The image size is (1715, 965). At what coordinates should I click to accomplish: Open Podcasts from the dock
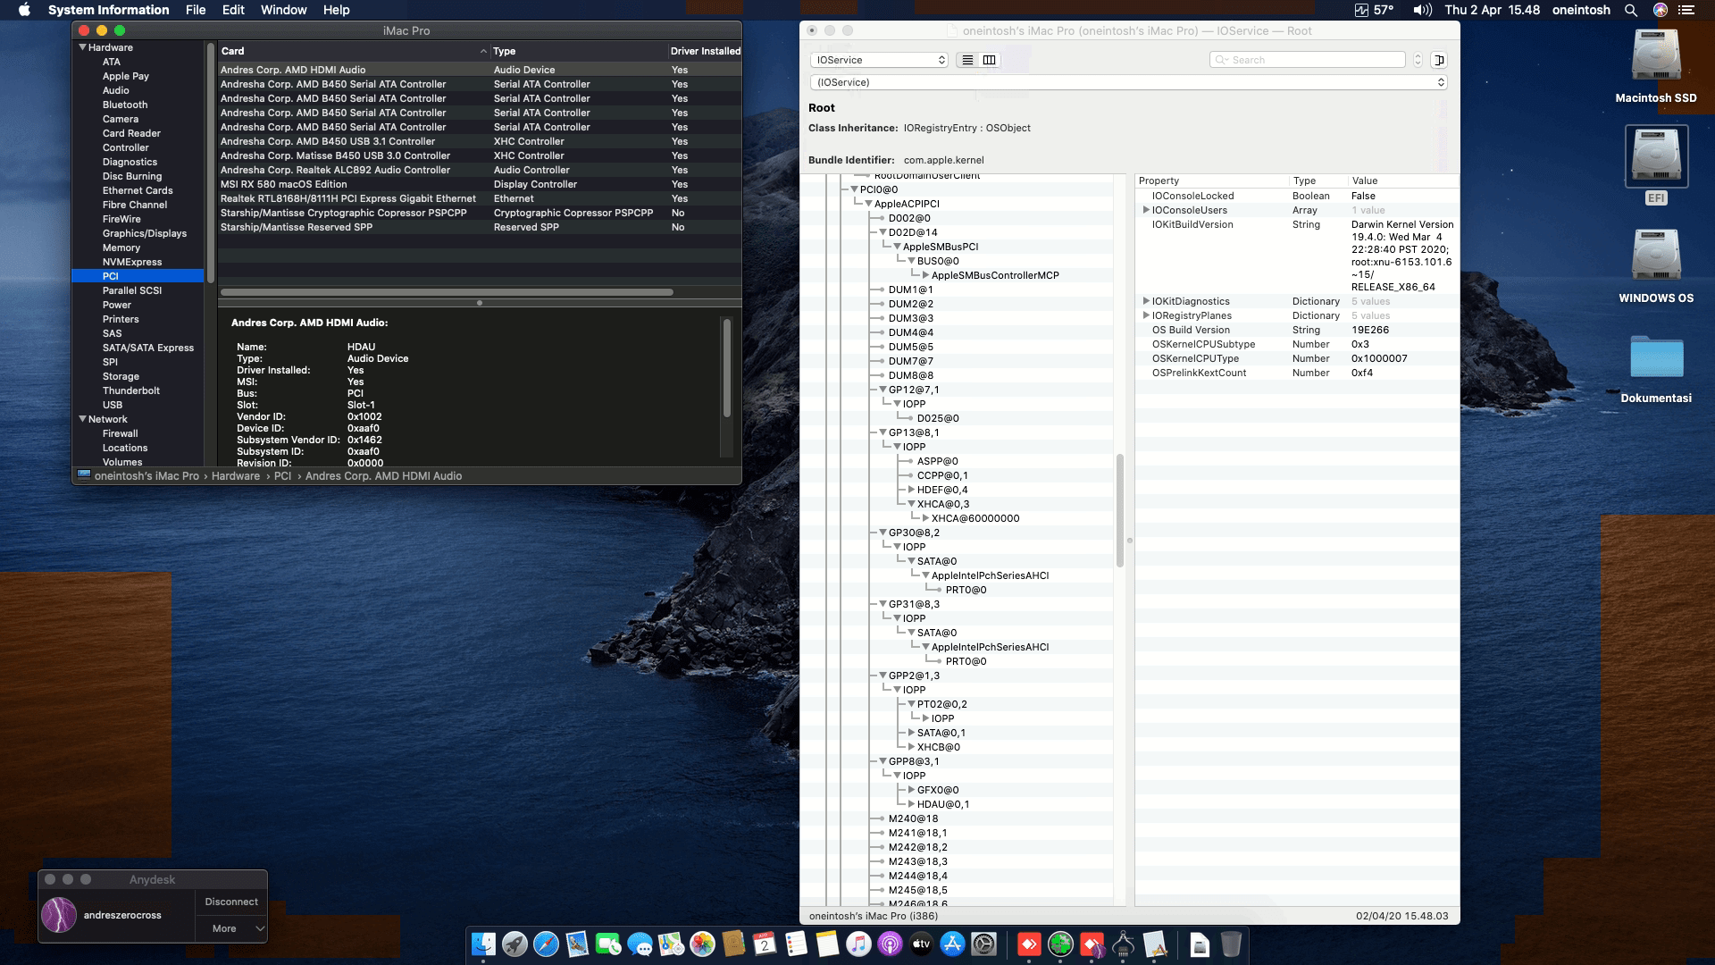[890, 944]
